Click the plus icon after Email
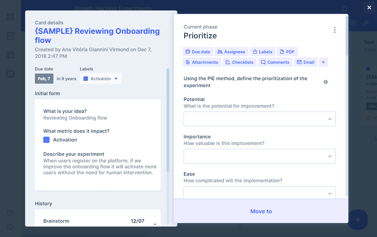Image resolution: width=377 pixels, height=237 pixels. point(323,62)
